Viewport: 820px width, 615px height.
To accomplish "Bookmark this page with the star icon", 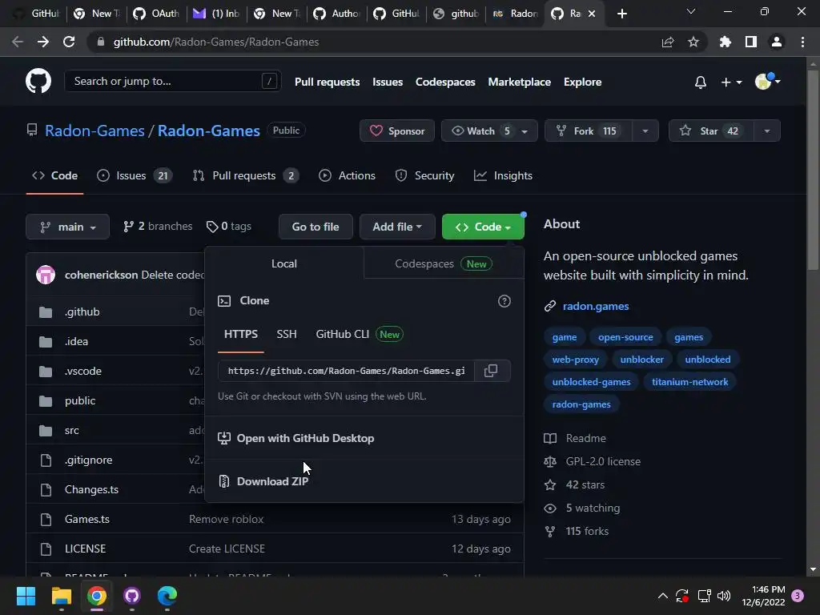I will (x=693, y=42).
